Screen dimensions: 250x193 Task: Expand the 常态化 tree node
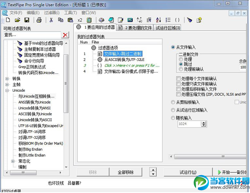pos(13,161)
